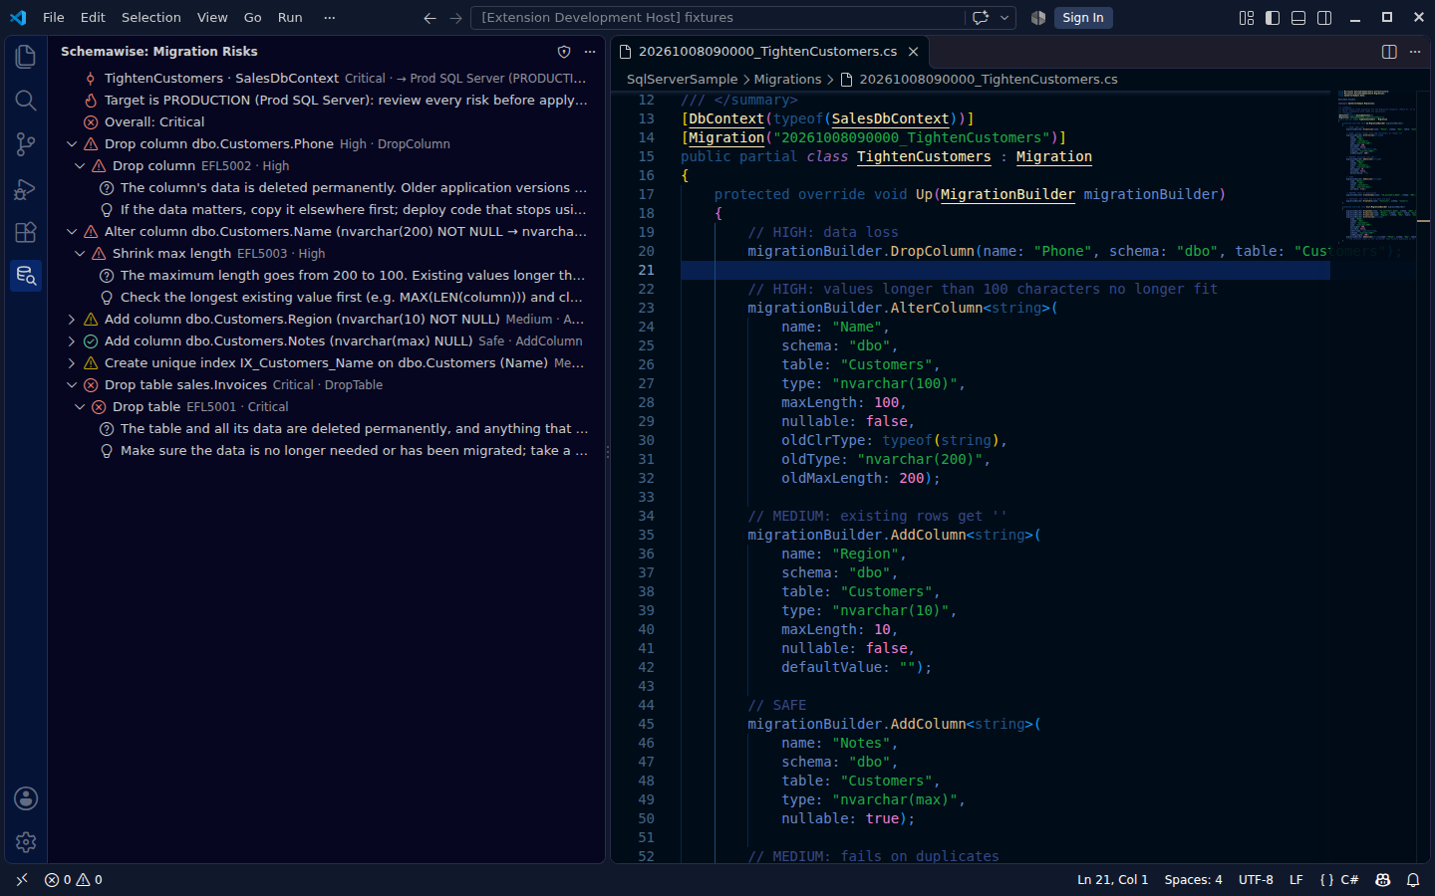This screenshot has height=896, width=1435.
Task: Open the Go menu
Action: pos(253,18)
